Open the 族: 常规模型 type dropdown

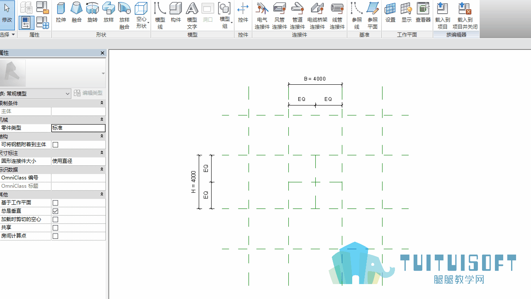(35, 94)
